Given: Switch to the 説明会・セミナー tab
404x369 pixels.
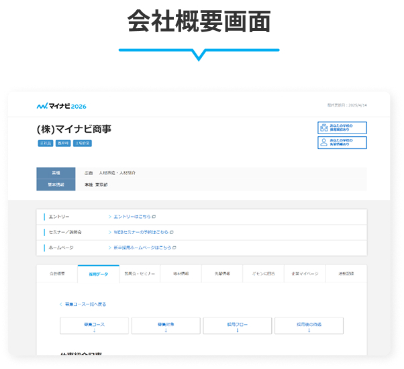Looking at the screenshot, I should (140, 274).
